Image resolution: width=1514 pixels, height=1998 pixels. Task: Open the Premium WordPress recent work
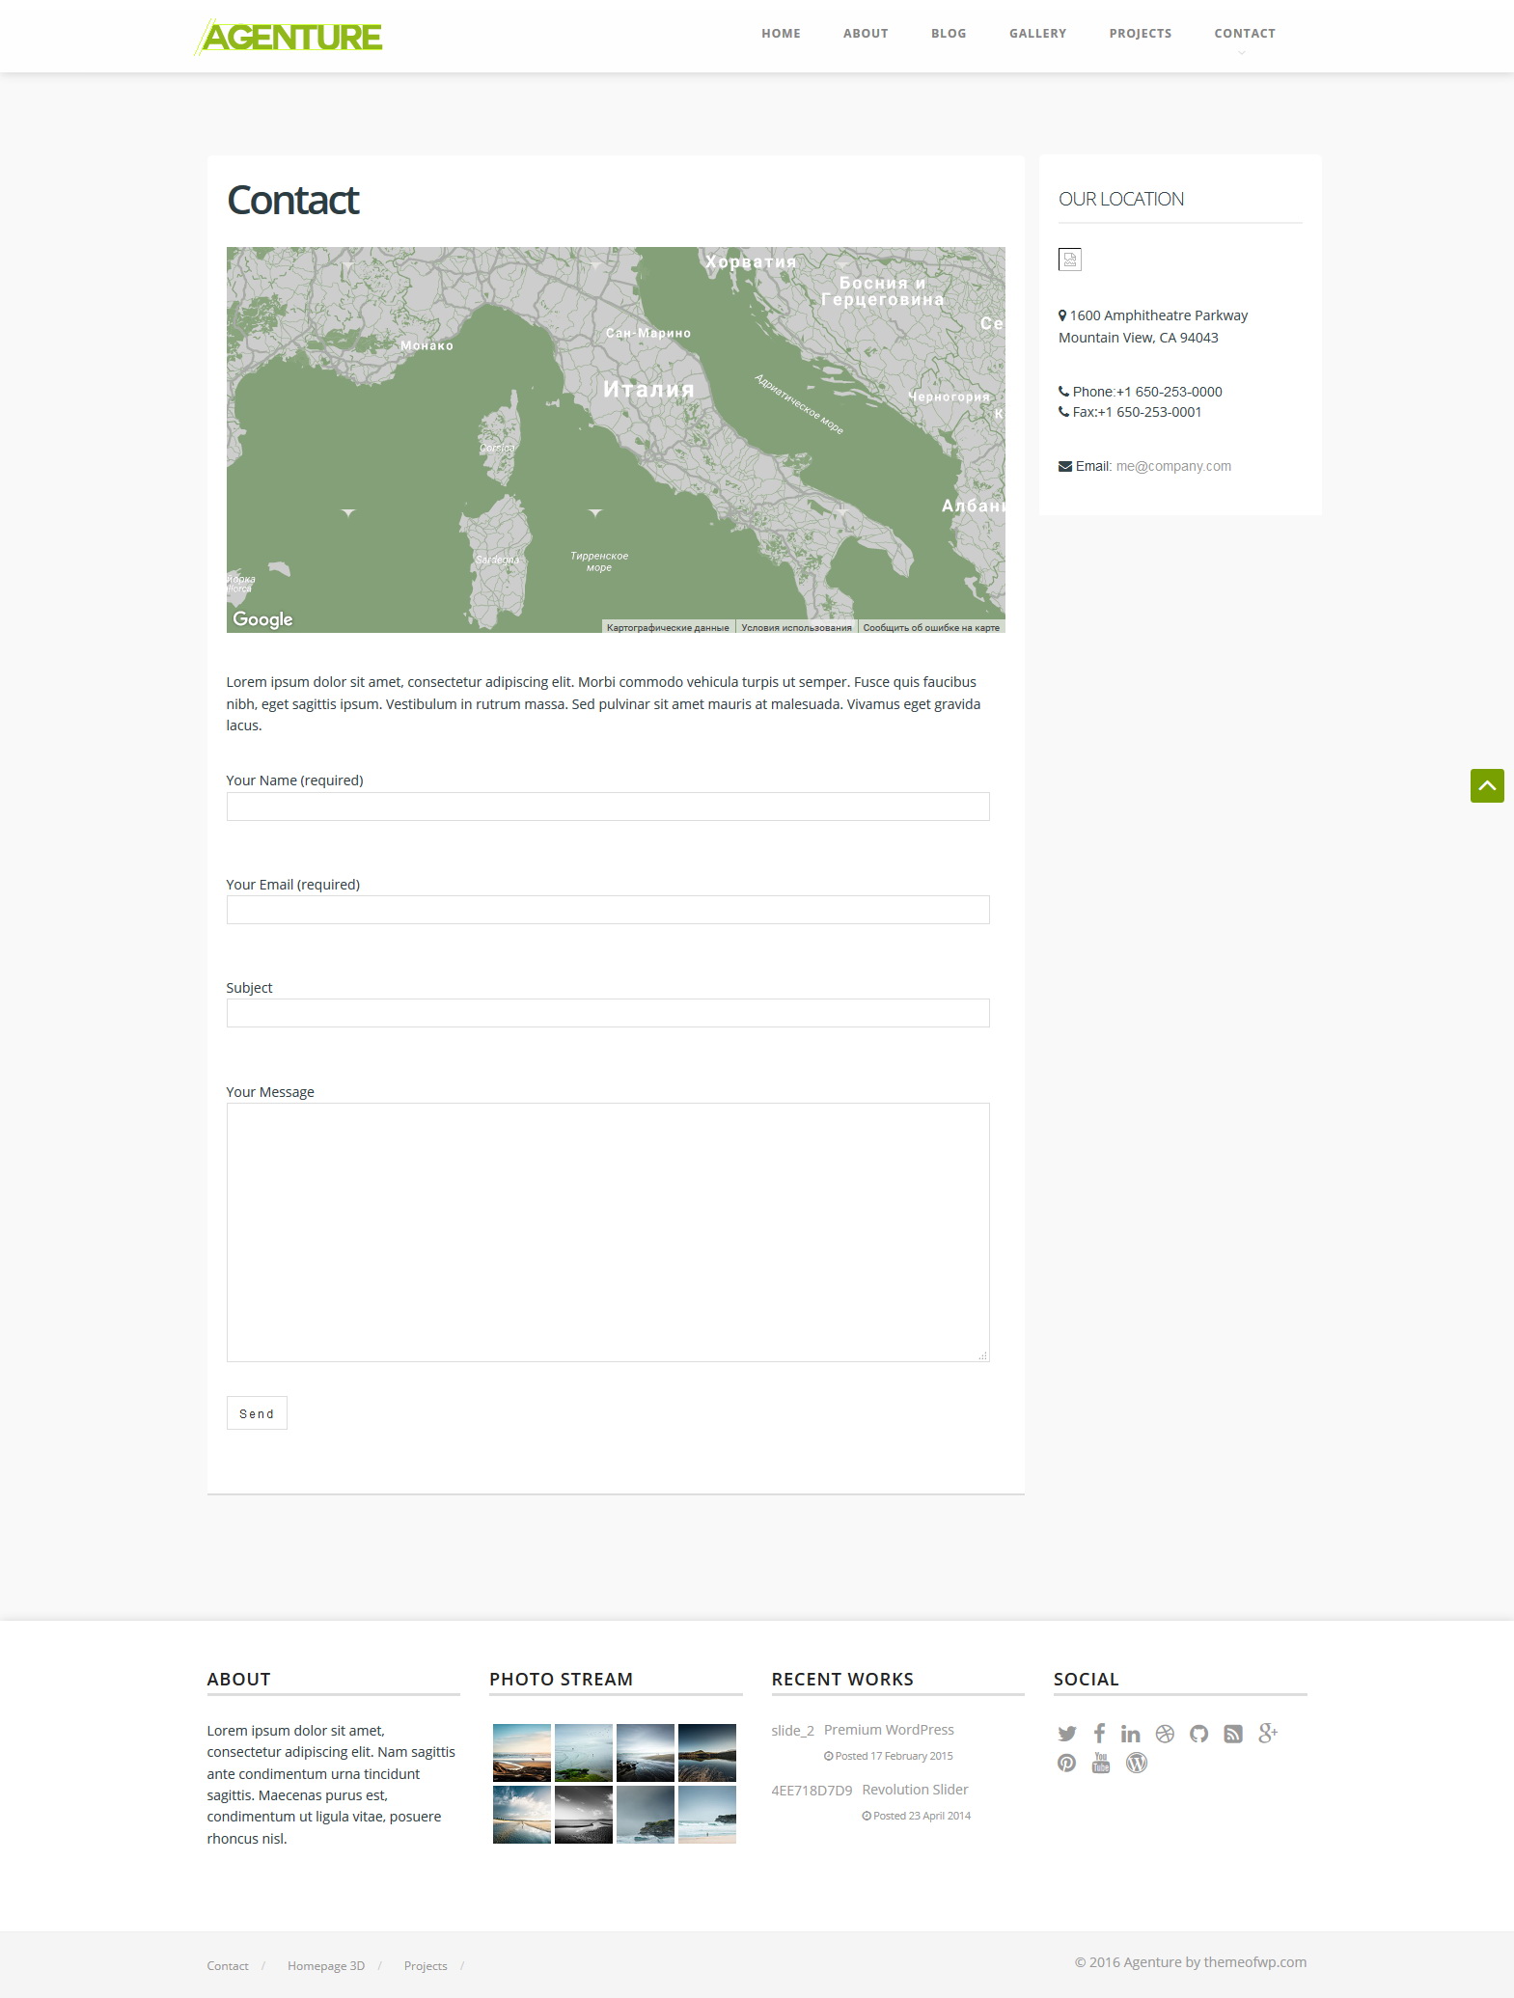pyautogui.click(x=889, y=1730)
